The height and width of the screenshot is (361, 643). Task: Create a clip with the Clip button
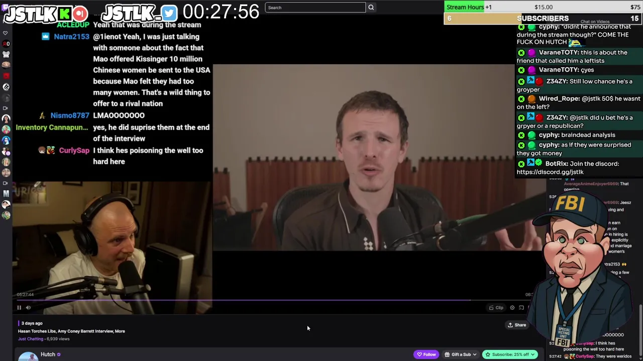point(496,308)
